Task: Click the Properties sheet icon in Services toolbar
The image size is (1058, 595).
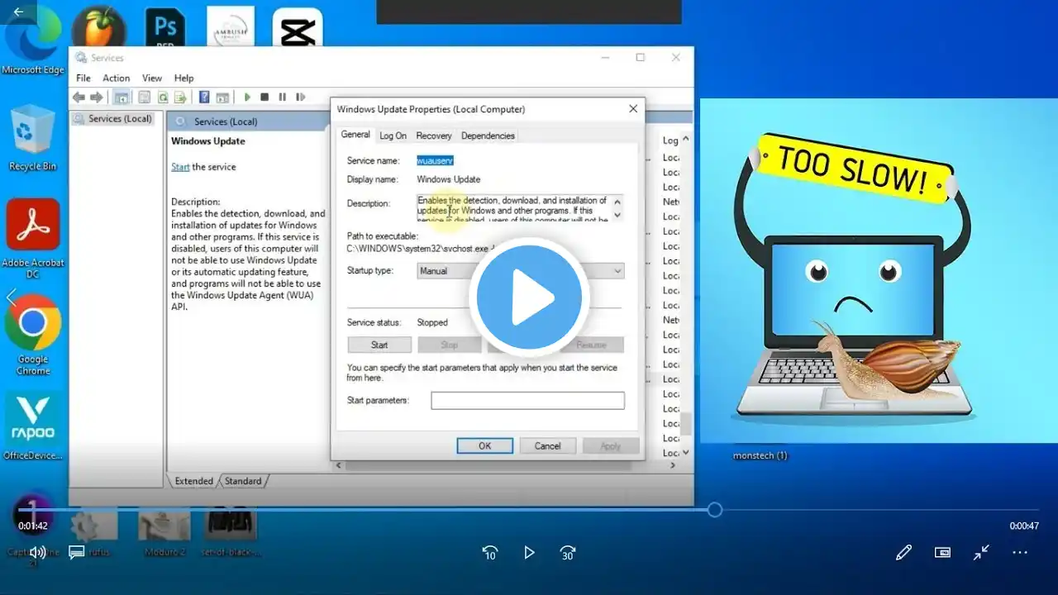Action: (145, 98)
